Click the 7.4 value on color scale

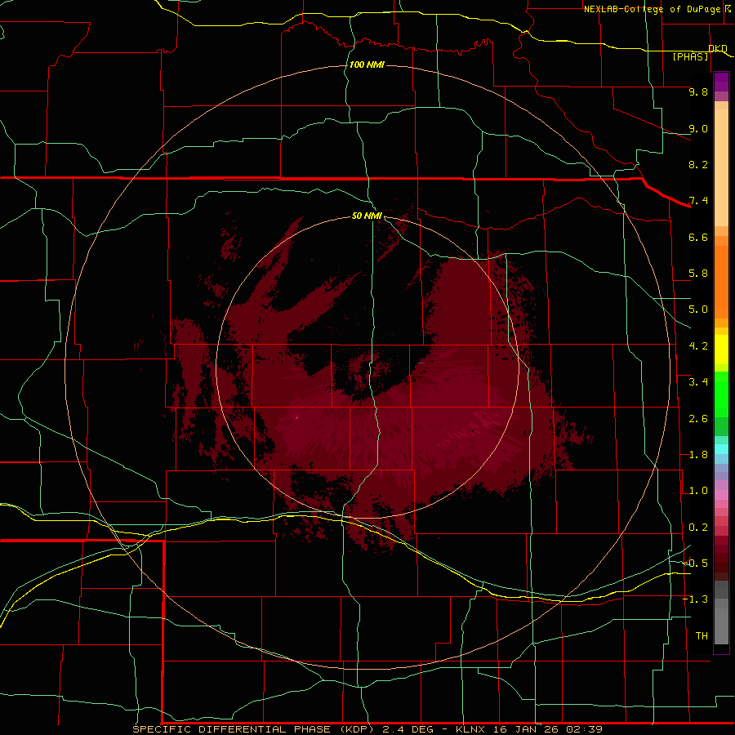(x=698, y=201)
